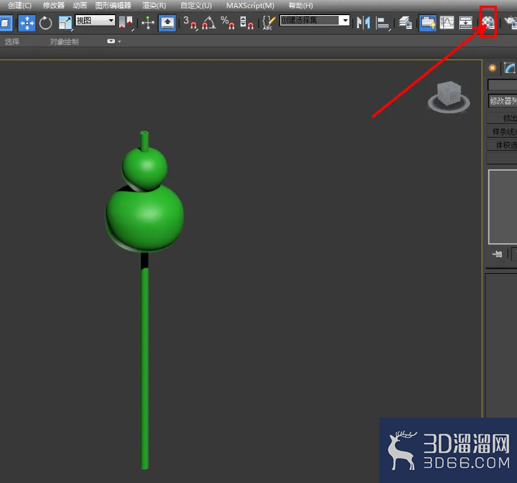Toggle the Spinner Snap button
517x483 pixels.
point(246,23)
